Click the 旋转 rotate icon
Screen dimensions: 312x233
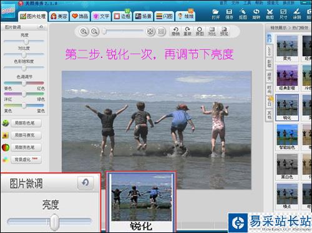coord(256,14)
